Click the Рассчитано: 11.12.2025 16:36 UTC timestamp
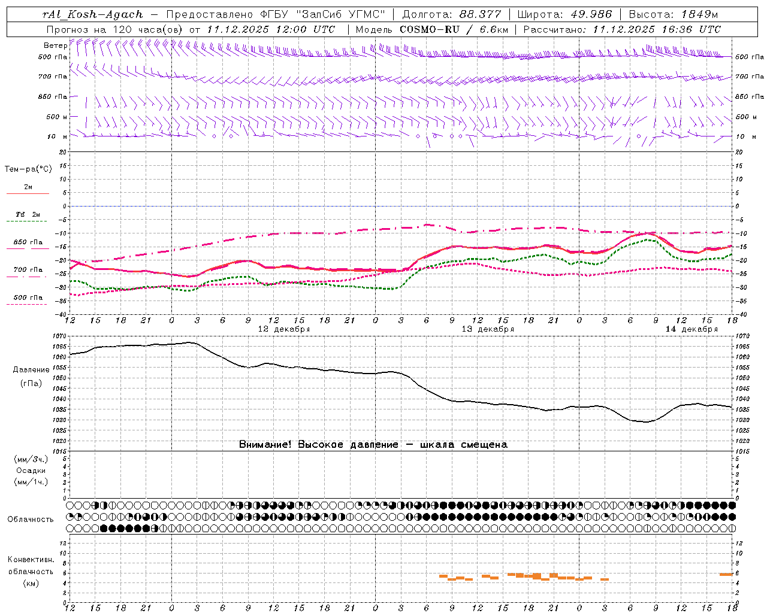Viewport: 767px width, 613px height. click(622, 29)
